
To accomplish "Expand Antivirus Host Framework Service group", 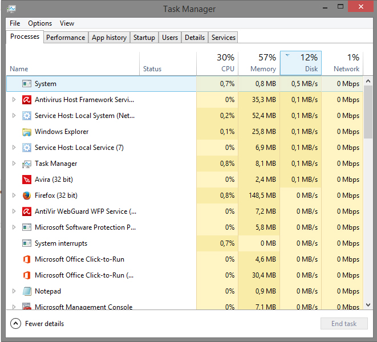I will point(14,100).
